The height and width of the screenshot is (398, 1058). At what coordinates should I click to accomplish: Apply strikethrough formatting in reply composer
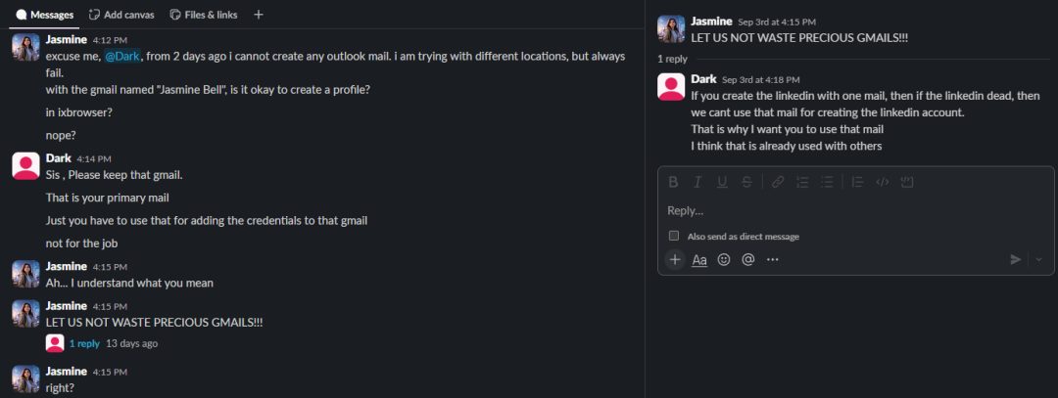(x=746, y=182)
